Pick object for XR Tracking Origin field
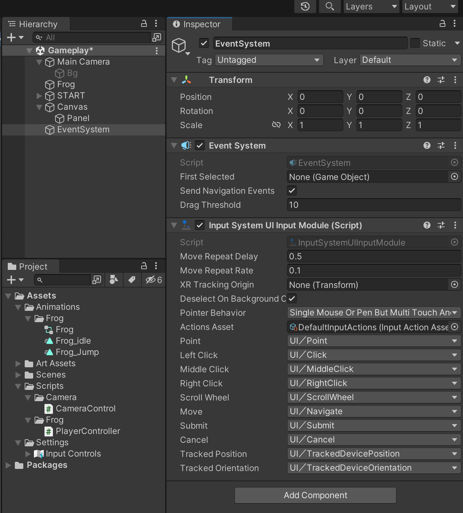The width and height of the screenshot is (463, 513). coord(455,284)
